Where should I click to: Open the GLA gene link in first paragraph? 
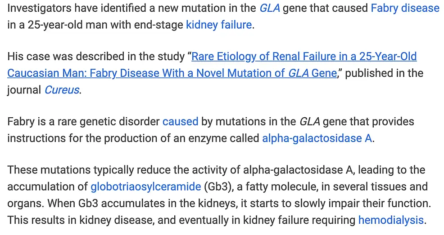(269, 8)
